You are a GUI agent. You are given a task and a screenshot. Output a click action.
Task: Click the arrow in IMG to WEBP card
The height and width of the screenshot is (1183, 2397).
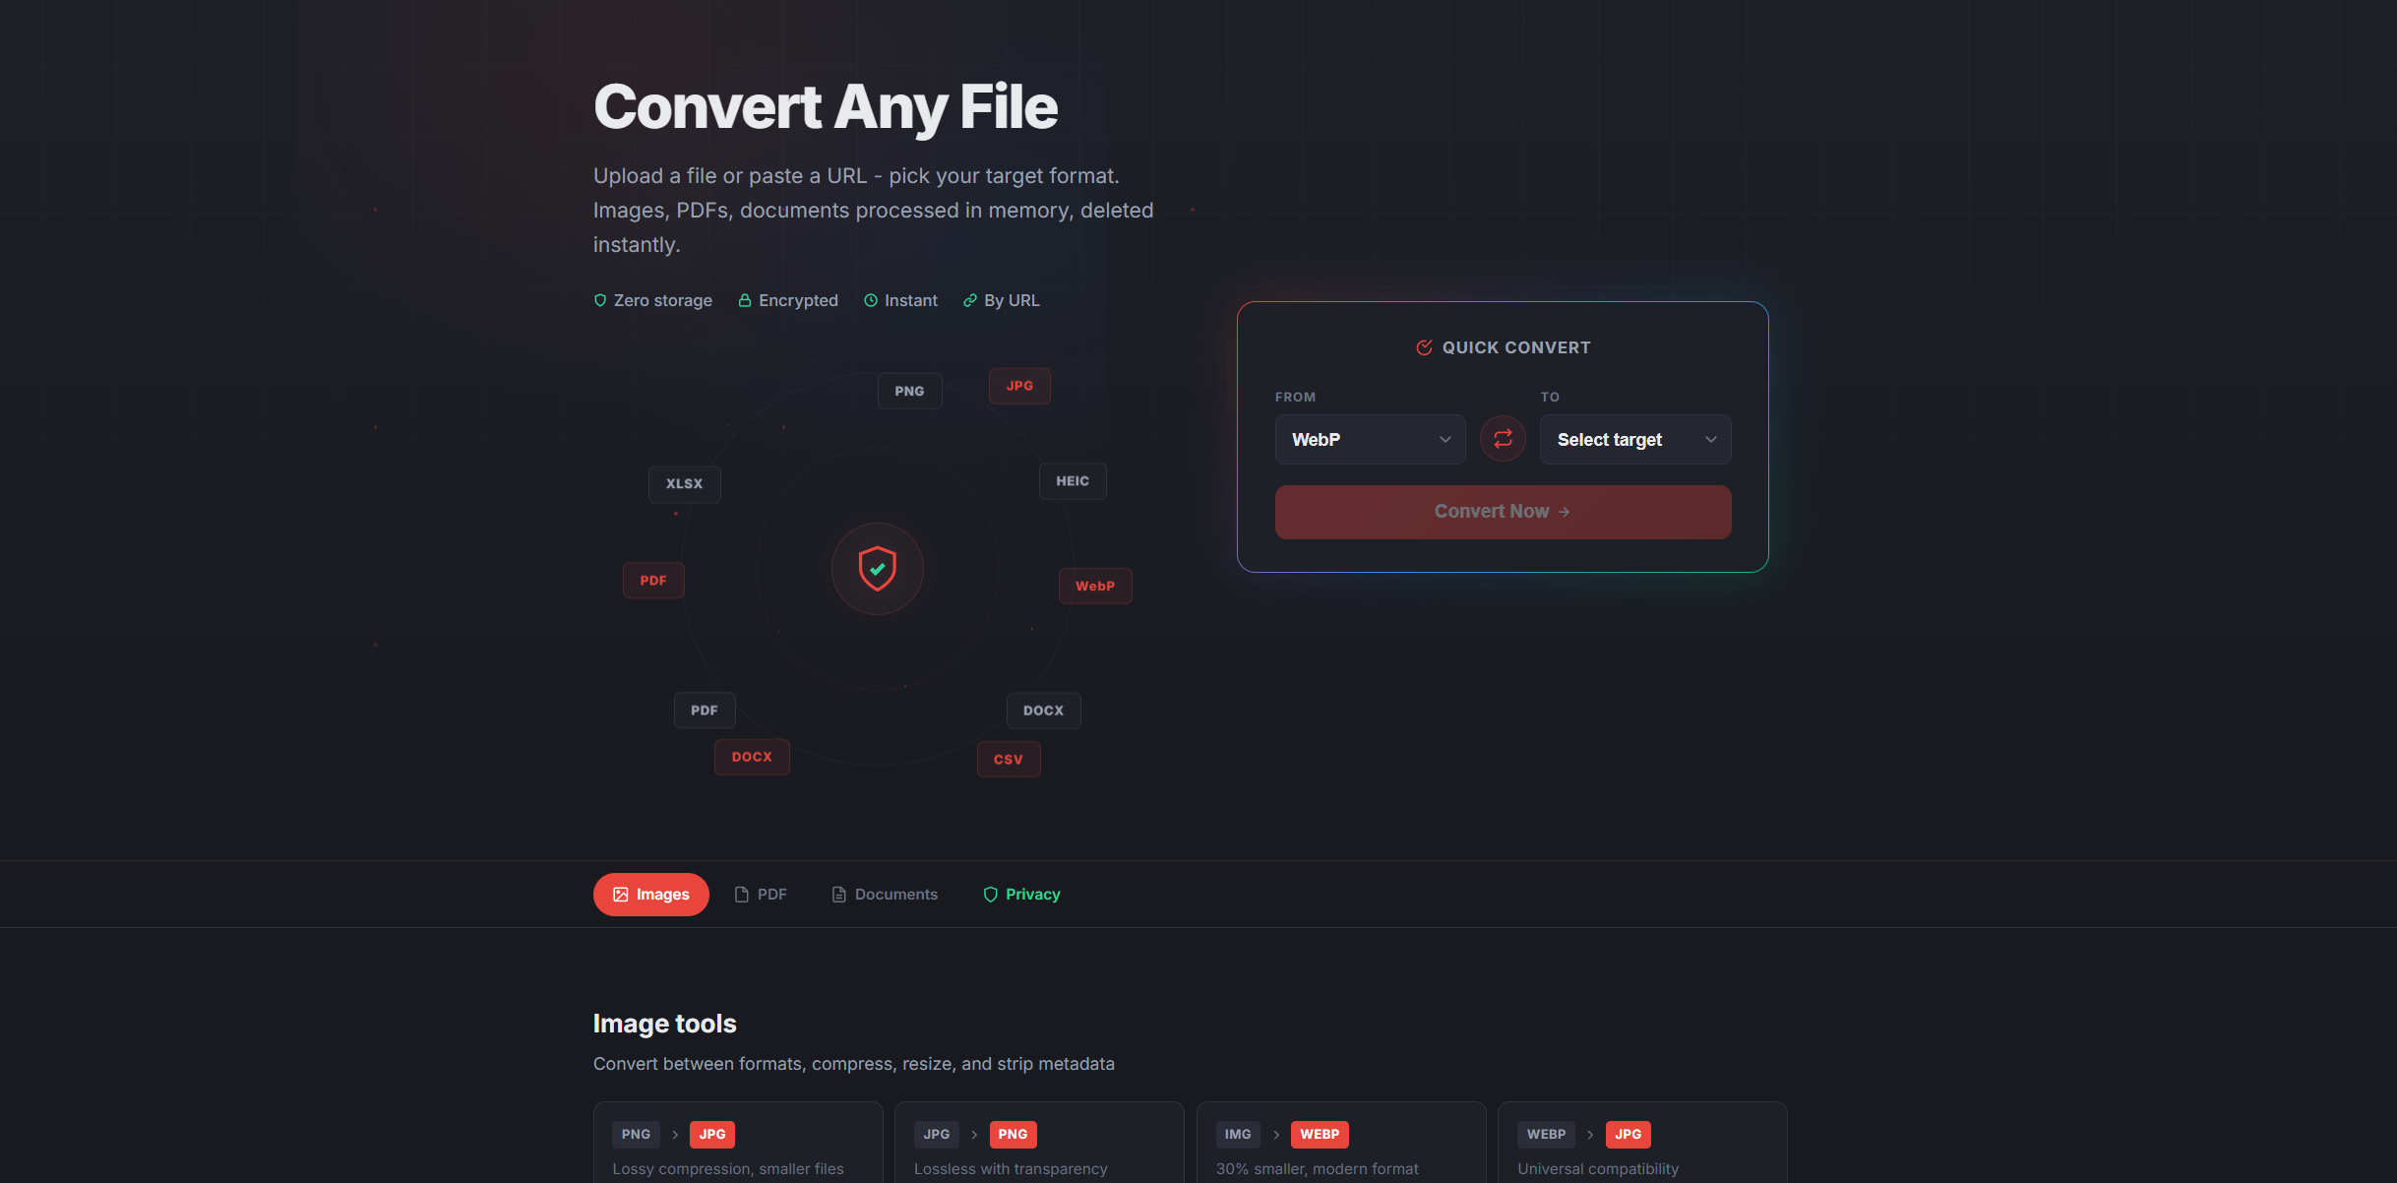point(1276,1135)
